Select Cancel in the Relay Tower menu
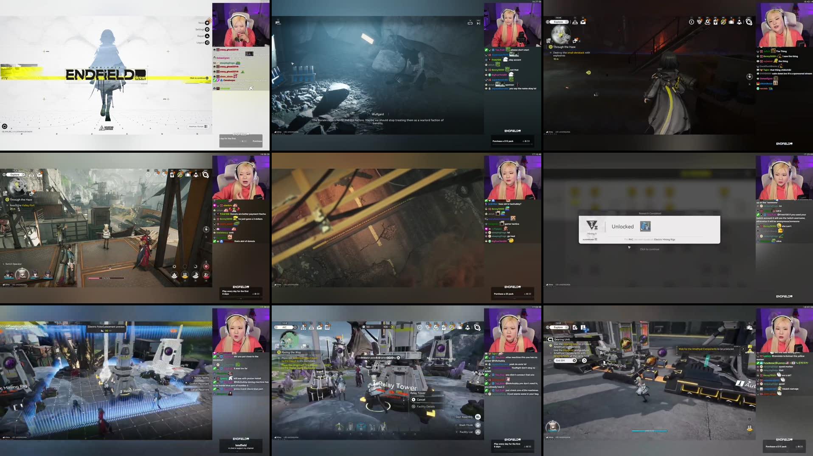 click(x=422, y=400)
